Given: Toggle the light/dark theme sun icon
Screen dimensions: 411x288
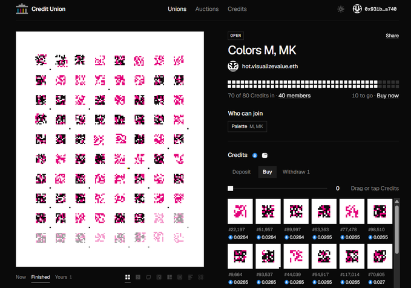Looking at the screenshot, I should (341, 9).
